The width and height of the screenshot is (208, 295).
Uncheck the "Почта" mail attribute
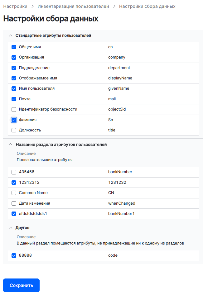coord(14,99)
